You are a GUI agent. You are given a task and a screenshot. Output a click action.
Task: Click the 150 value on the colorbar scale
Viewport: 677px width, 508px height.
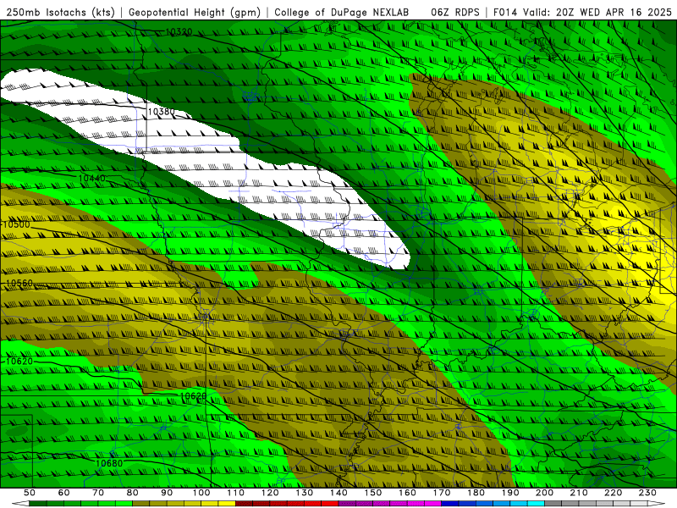tap(373, 493)
